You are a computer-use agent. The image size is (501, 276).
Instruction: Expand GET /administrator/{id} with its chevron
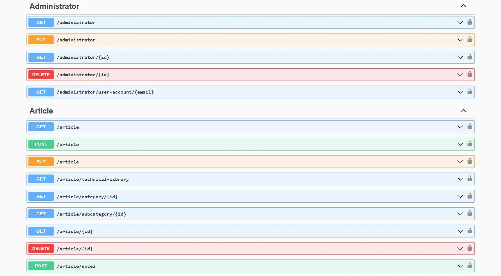pos(460,57)
